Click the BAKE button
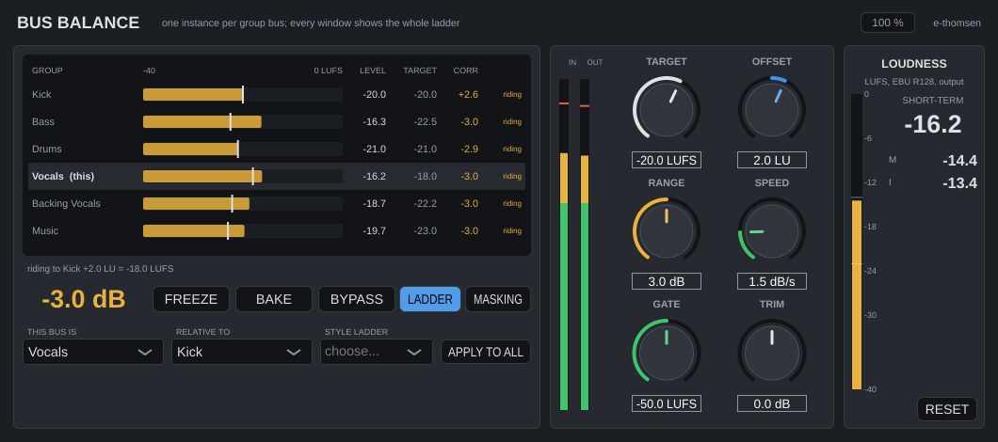 pos(274,299)
